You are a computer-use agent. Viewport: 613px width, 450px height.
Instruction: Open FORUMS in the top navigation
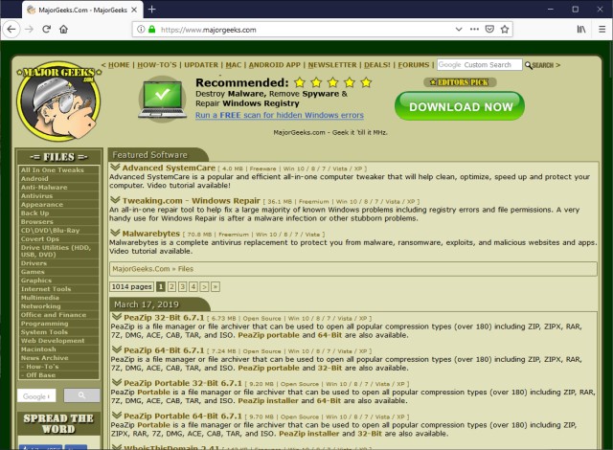(414, 65)
